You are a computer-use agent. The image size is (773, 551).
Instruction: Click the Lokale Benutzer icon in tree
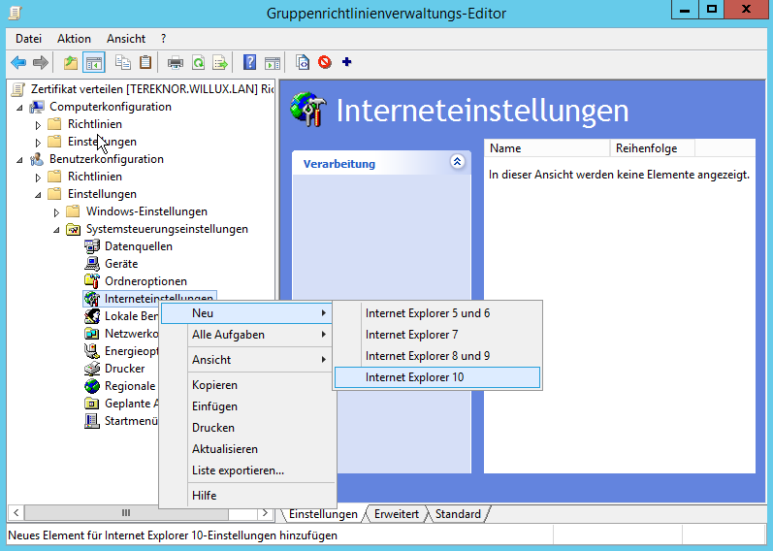pyautogui.click(x=92, y=316)
